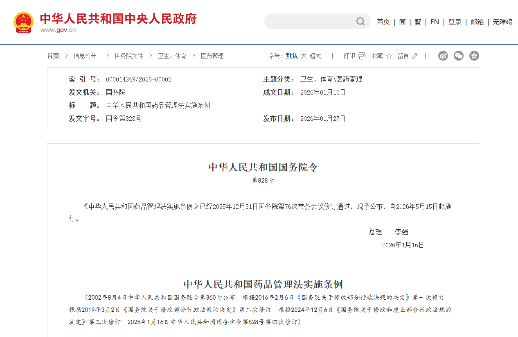Open 信息公开 breadcrumb
Viewport: 518px width, 337px height.
coord(85,56)
